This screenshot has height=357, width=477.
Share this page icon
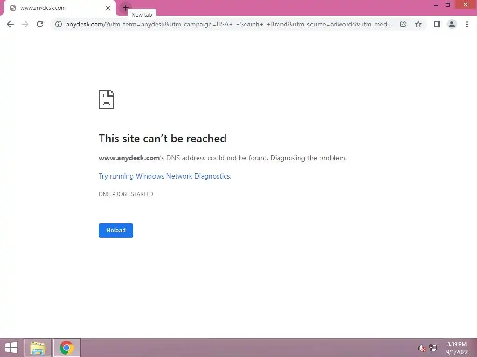point(403,24)
